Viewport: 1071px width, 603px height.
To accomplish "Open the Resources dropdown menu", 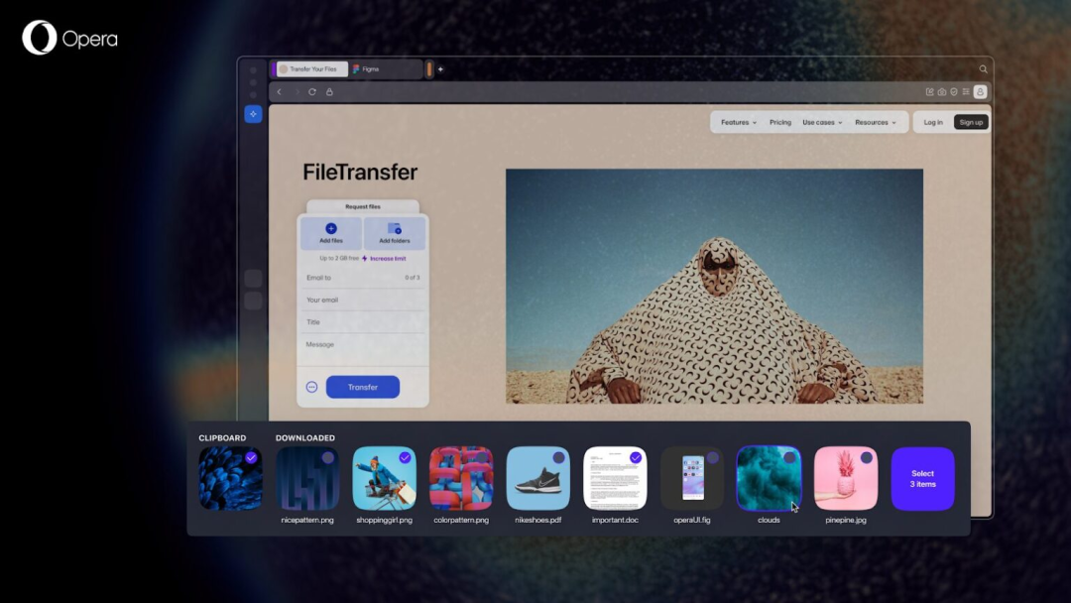I will 876,123.
